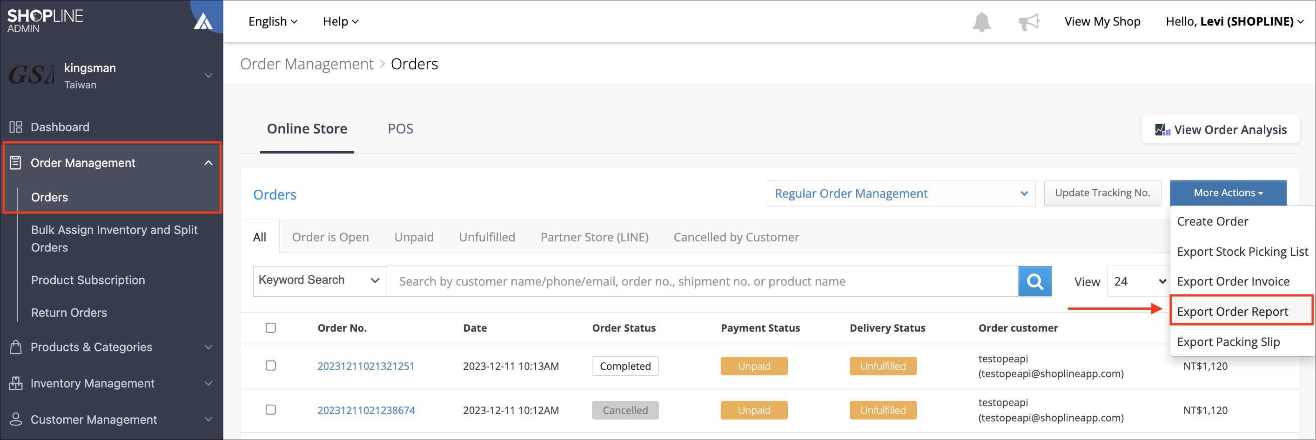
Task: Collapse the Order Management section chevron
Action: 208,163
